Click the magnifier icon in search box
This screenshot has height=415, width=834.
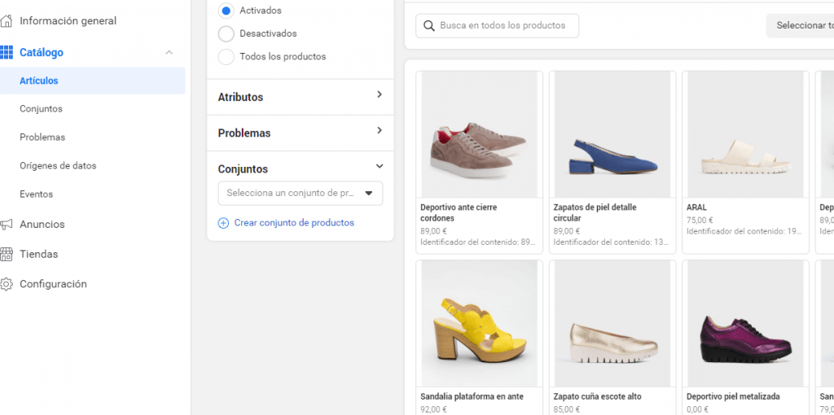tap(428, 25)
